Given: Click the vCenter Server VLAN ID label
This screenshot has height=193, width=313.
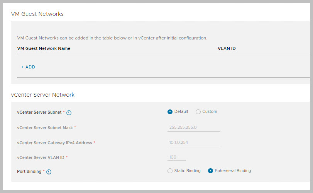Looking at the screenshot, I should coord(41,157).
